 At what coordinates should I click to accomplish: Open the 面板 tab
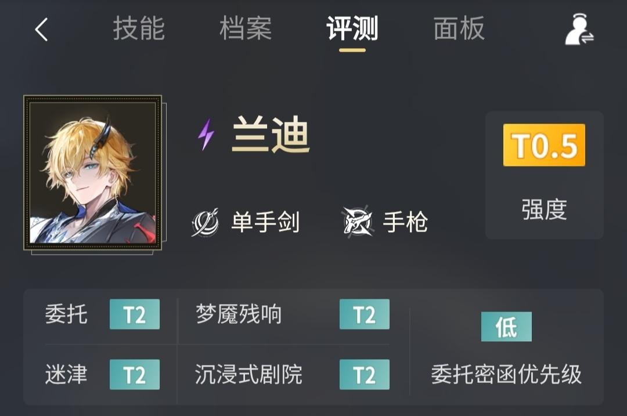coord(459,29)
